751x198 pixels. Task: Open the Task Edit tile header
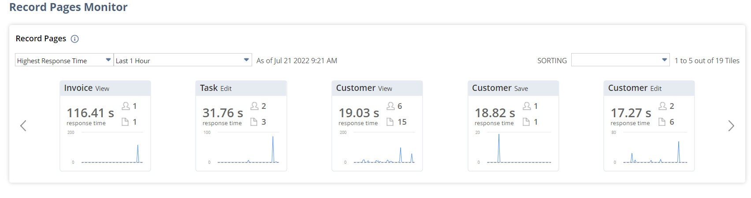pos(241,88)
